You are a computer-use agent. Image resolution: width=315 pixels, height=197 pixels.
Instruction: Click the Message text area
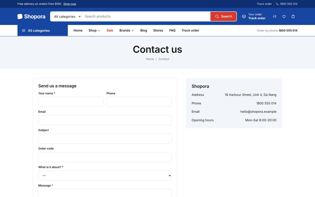105,193
